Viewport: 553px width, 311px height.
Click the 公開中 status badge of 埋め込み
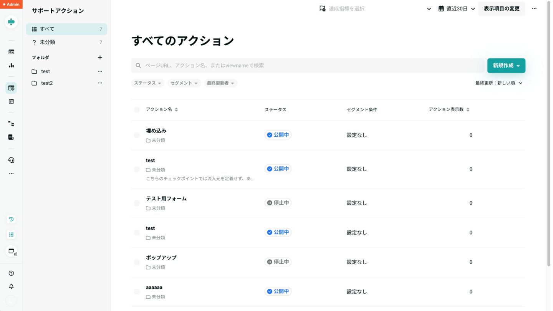(x=278, y=135)
